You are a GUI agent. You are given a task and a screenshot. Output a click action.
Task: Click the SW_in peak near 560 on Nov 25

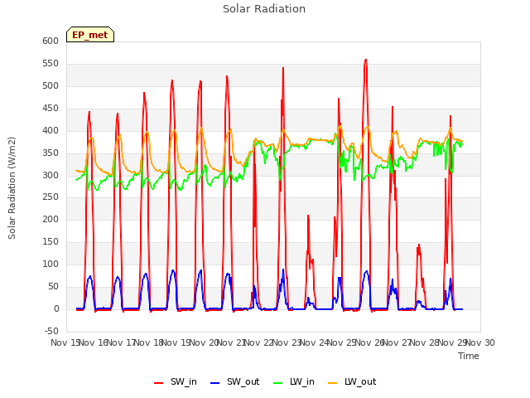(x=365, y=61)
